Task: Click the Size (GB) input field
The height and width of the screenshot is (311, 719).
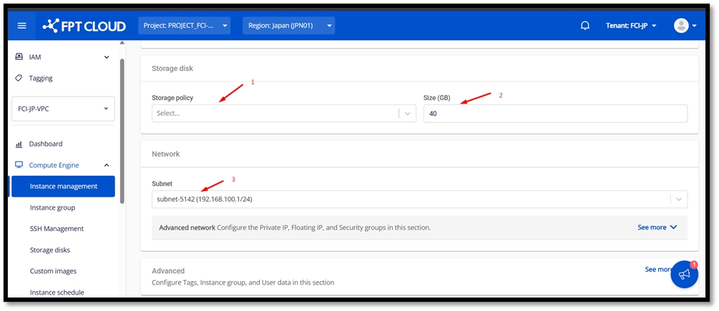Action: point(554,113)
